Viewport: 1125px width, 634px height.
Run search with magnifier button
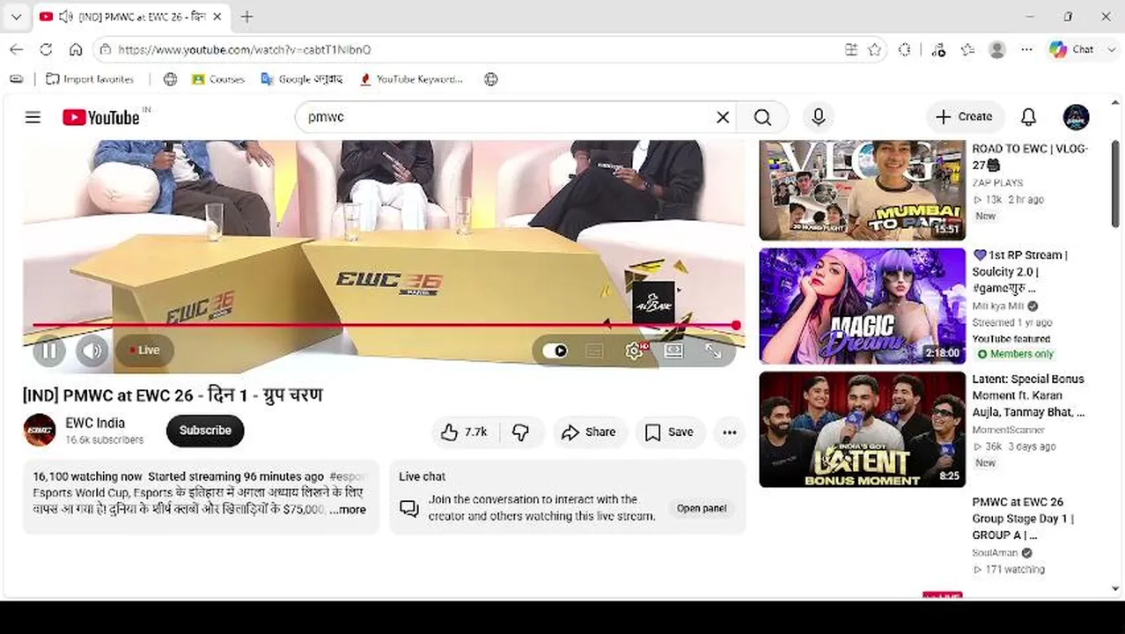(762, 117)
